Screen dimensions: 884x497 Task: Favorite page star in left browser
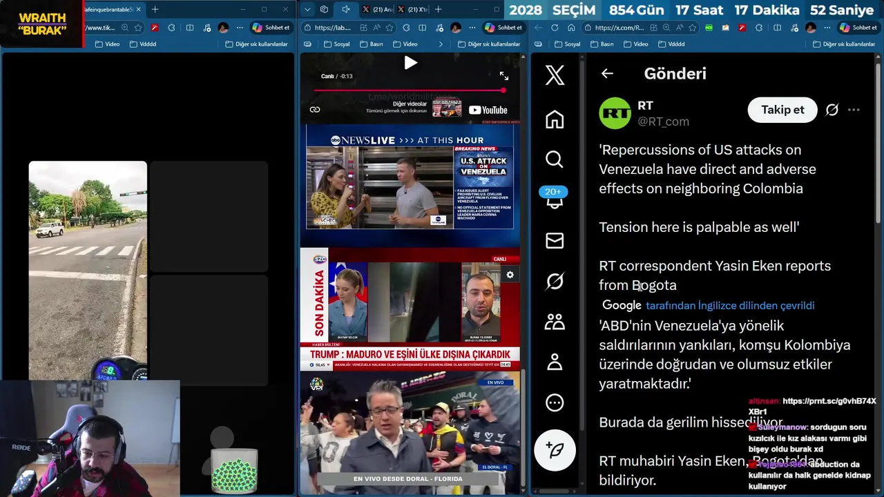(138, 28)
